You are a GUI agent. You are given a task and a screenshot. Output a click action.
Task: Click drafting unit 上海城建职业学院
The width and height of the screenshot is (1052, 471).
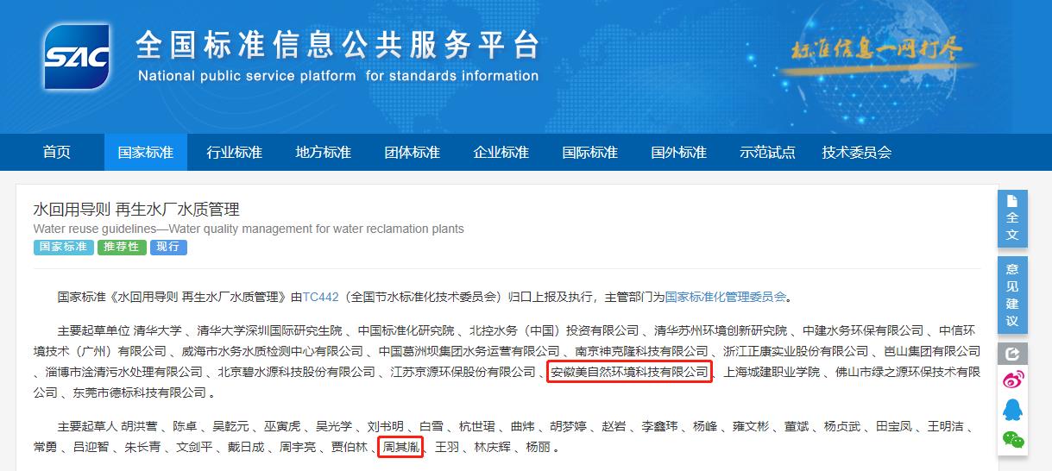click(x=771, y=373)
